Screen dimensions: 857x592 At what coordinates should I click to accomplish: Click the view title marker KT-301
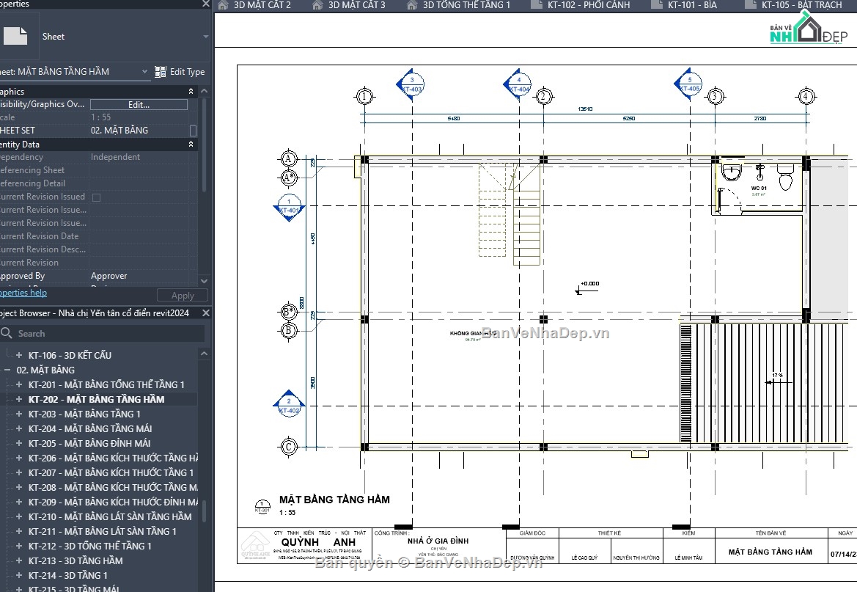262,507
